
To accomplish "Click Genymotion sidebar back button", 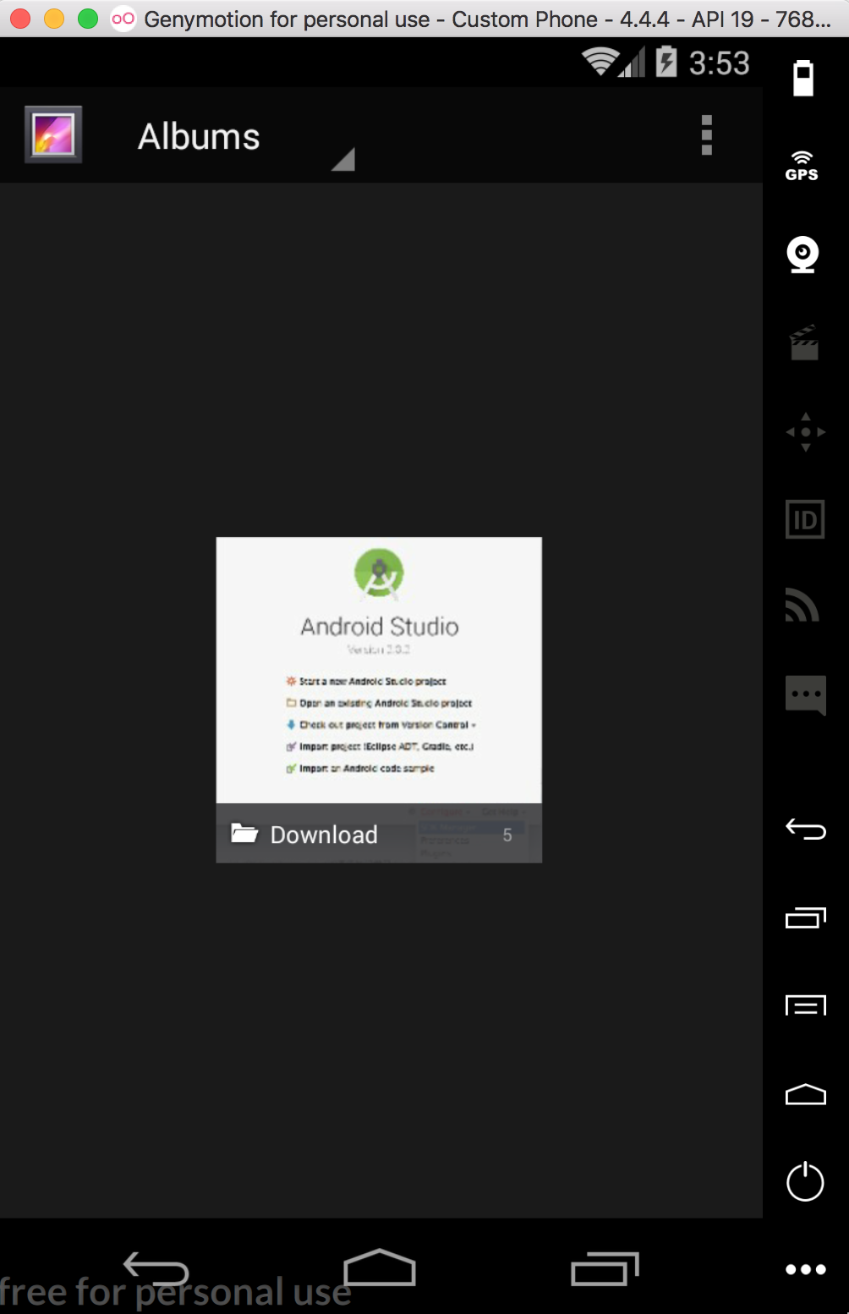I will coord(806,829).
